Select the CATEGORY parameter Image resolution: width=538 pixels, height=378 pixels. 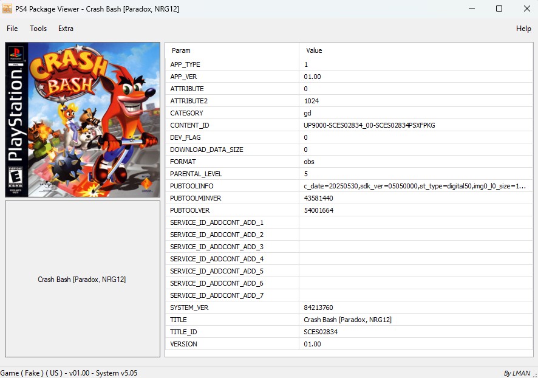(x=186, y=113)
